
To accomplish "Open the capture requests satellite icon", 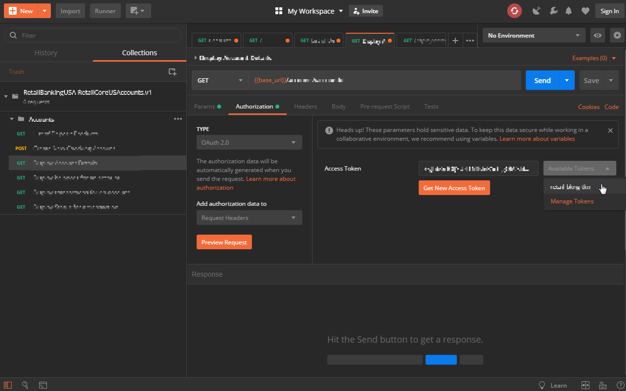I will tap(537, 11).
